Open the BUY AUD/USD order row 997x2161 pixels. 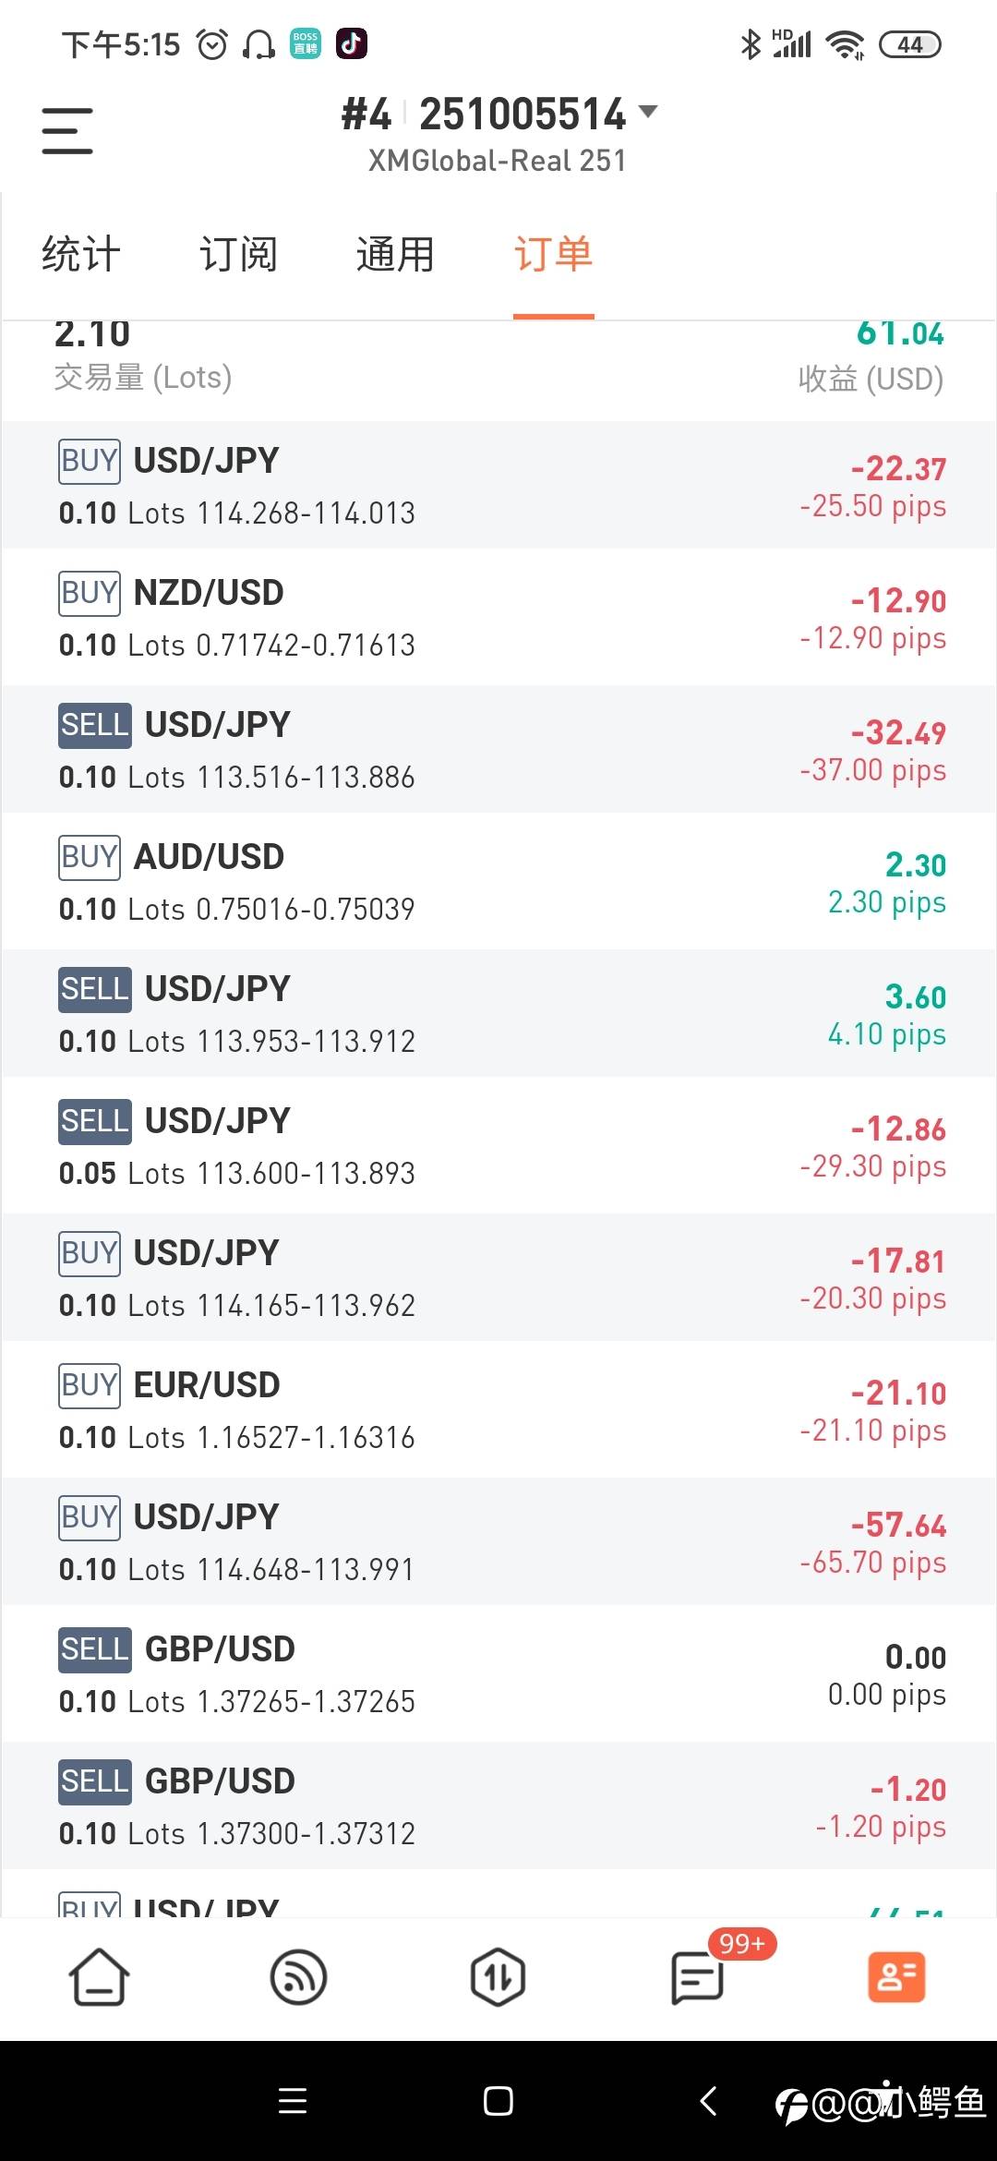coord(498,881)
